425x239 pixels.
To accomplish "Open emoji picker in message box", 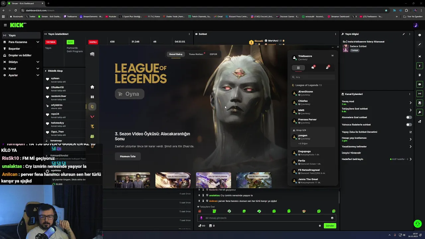I will pos(332,218).
